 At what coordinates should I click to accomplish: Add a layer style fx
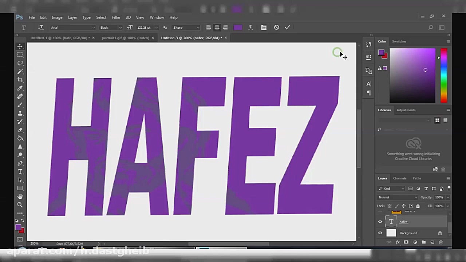(398, 242)
